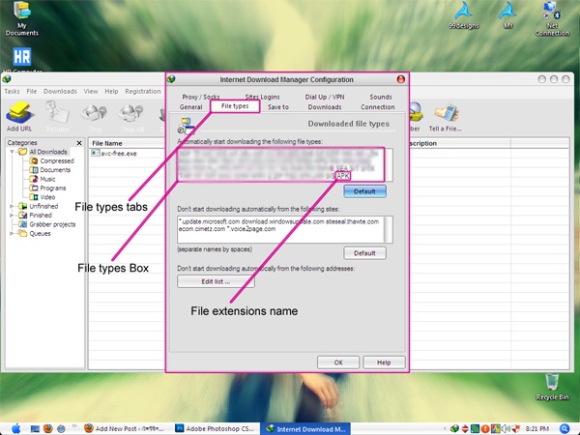Open the Recycle Bin
The image size is (580, 435).
tap(552, 387)
